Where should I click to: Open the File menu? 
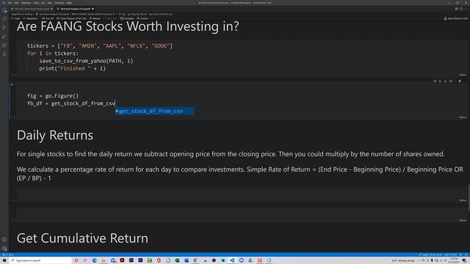coord(10,3)
